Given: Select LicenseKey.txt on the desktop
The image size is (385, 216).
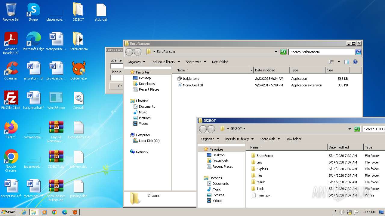Looking at the screenshot, I should pyautogui.click(x=79, y=130).
